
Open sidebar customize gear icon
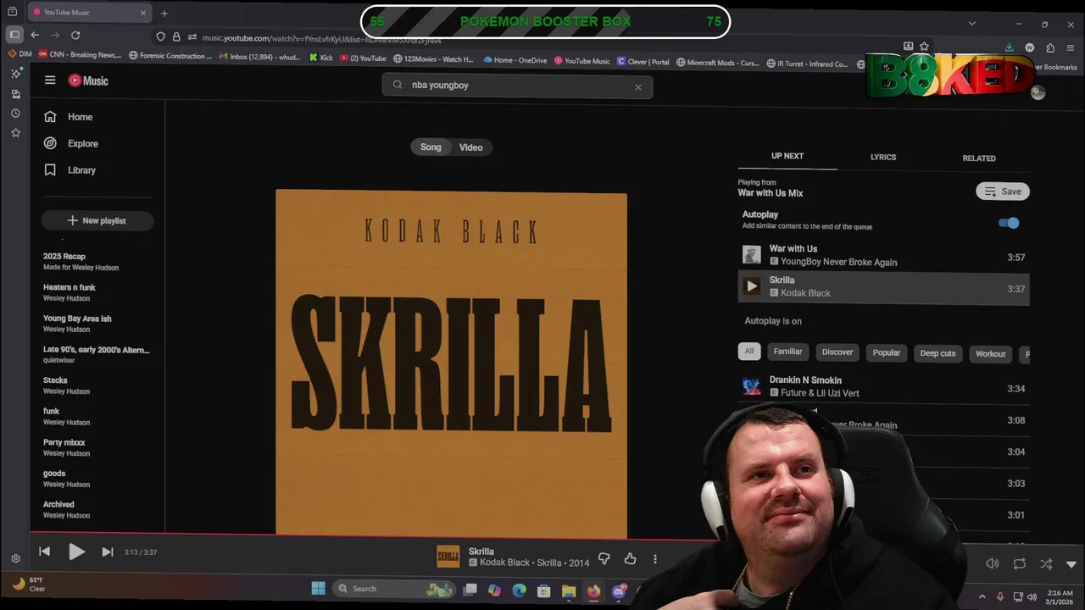[x=15, y=558]
